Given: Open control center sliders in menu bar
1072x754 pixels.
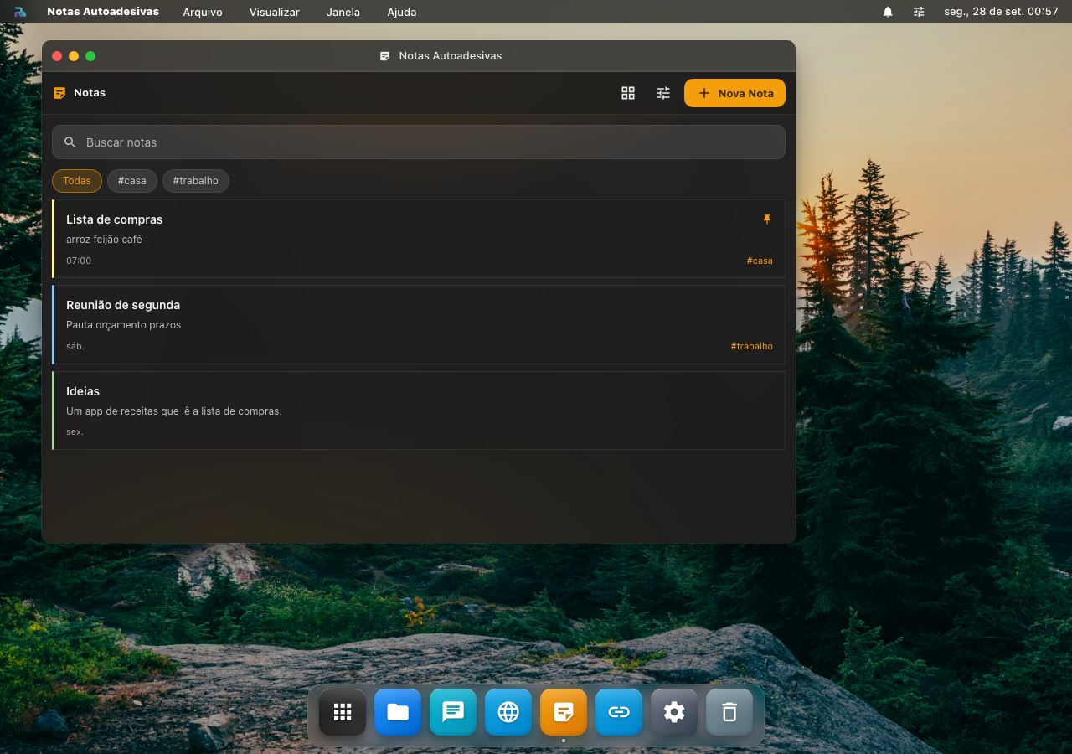Looking at the screenshot, I should pos(919,12).
